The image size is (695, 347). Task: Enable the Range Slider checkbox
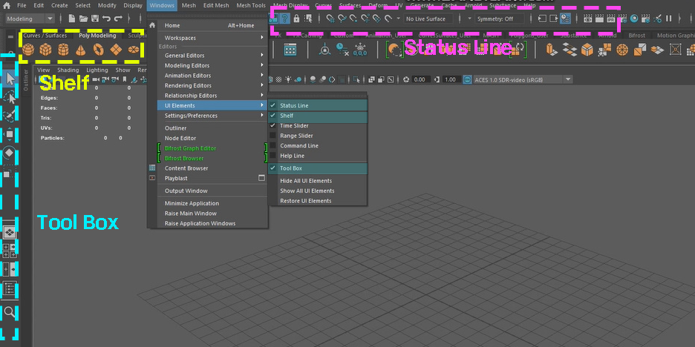273,136
